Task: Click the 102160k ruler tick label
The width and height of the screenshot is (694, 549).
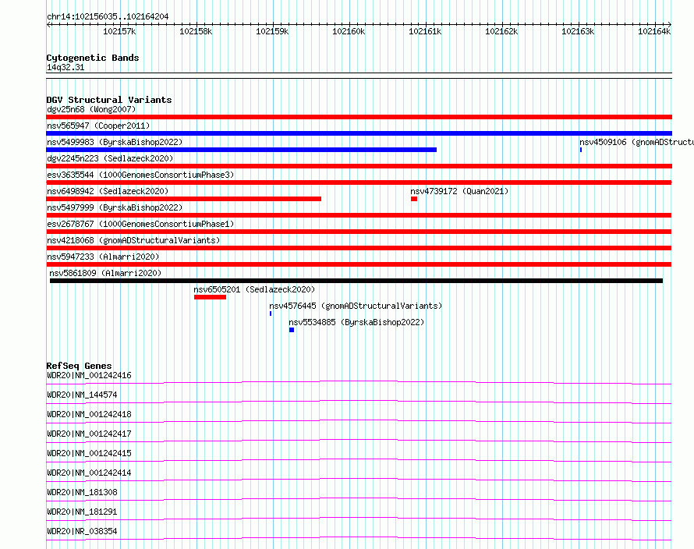Action: [349, 31]
